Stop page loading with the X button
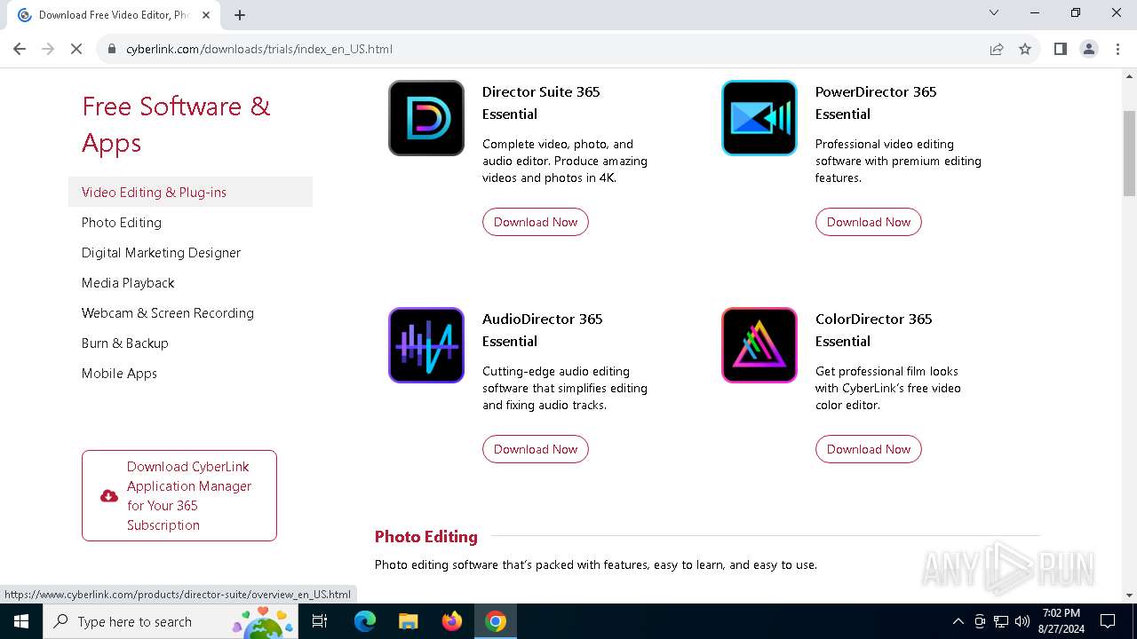 coord(76,49)
